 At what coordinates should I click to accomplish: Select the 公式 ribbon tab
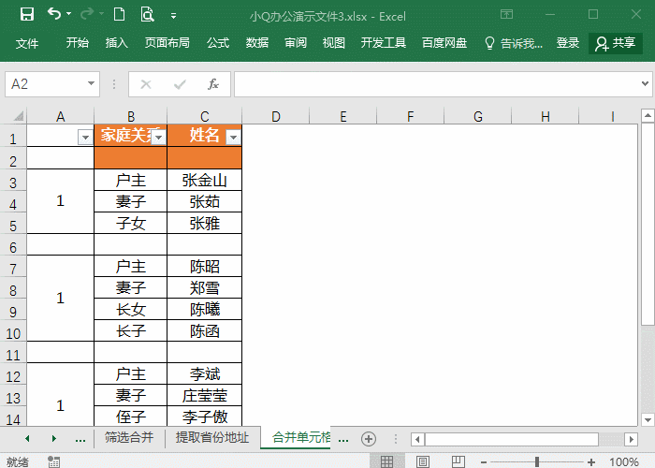pyautogui.click(x=218, y=43)
